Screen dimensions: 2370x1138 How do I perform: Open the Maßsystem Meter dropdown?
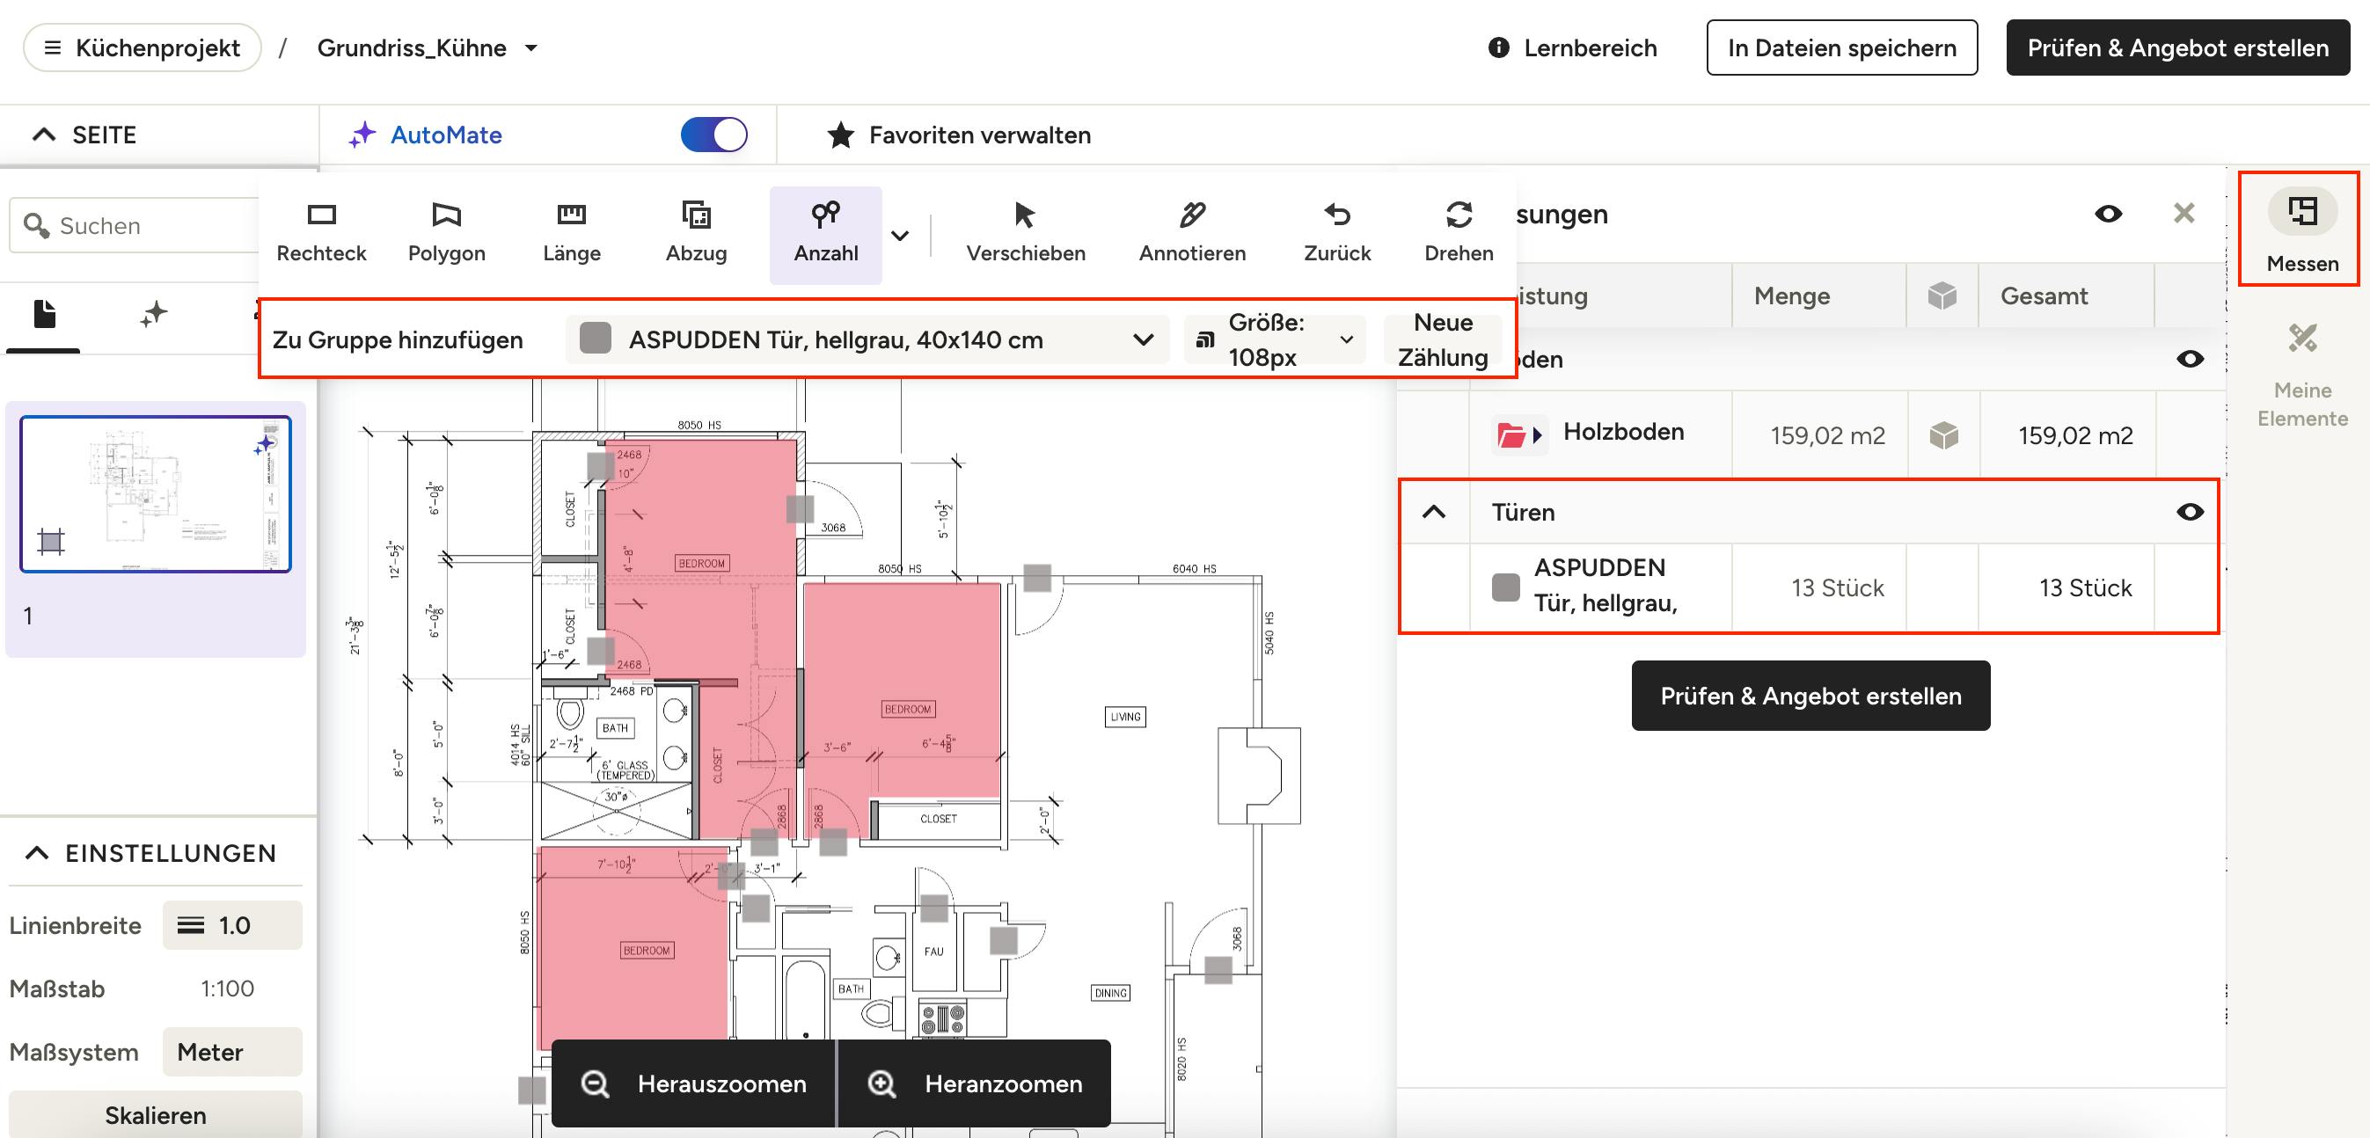click(x=233, y=1052)
